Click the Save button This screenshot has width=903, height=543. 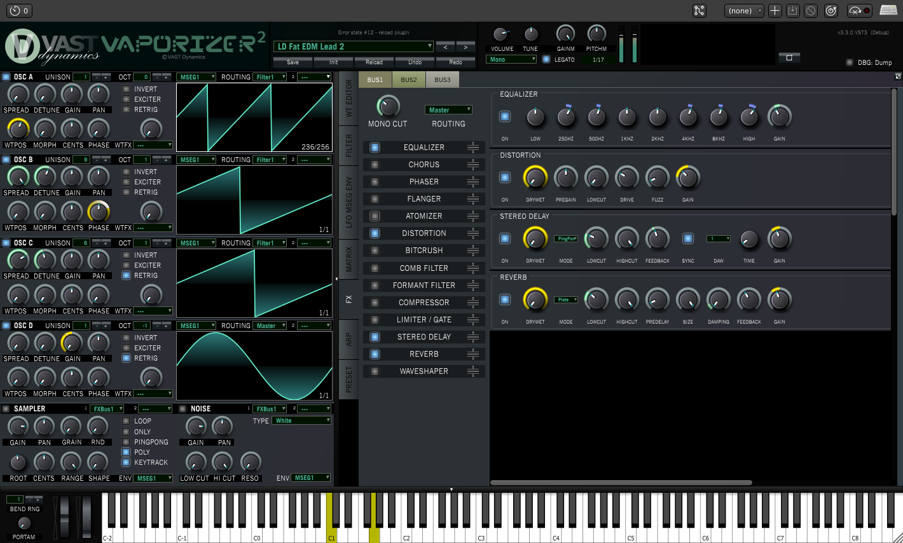(x=293, y=62)
